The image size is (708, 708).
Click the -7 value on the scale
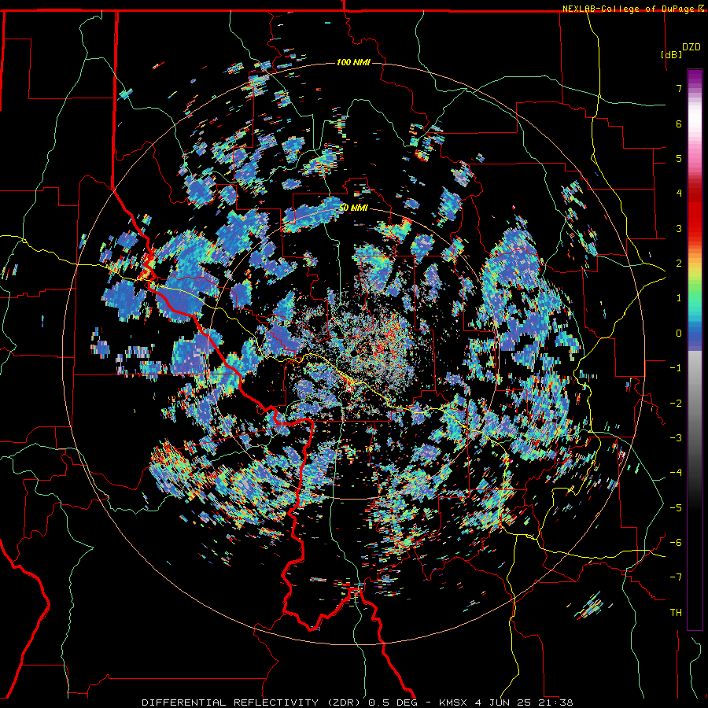pos(676,577)
